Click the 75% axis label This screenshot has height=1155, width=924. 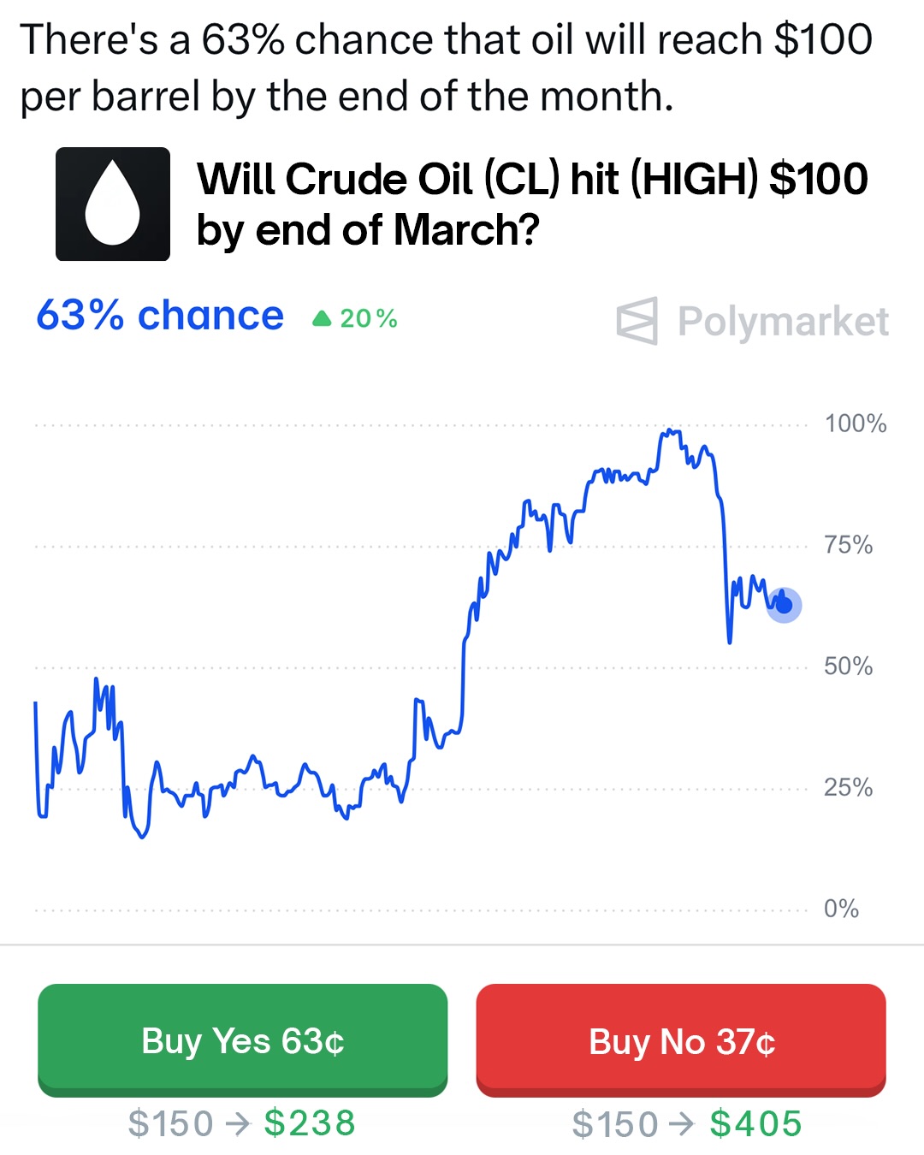(x=848, y=545)
